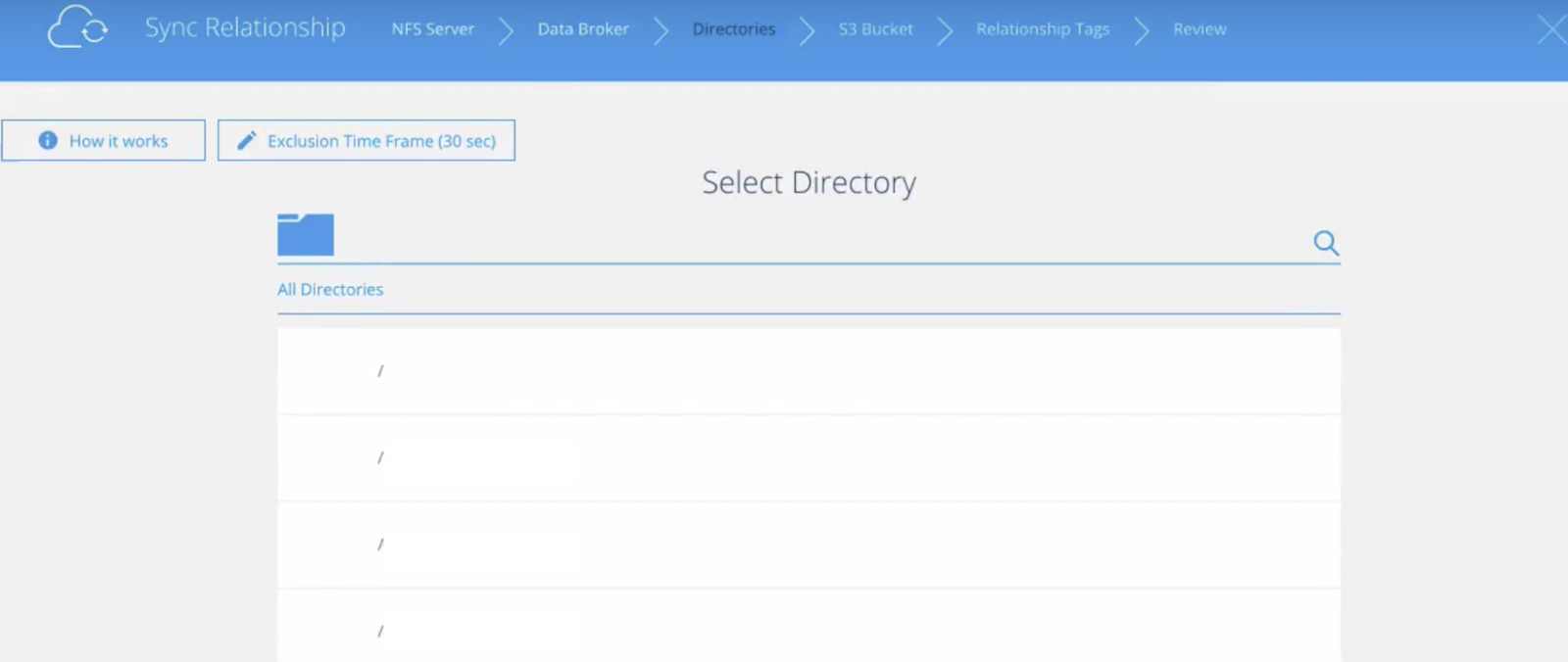Viewport: 1568px width, 662px height.
Task: Click the search magnifier icon
Action: click(x=1326, y=243)
